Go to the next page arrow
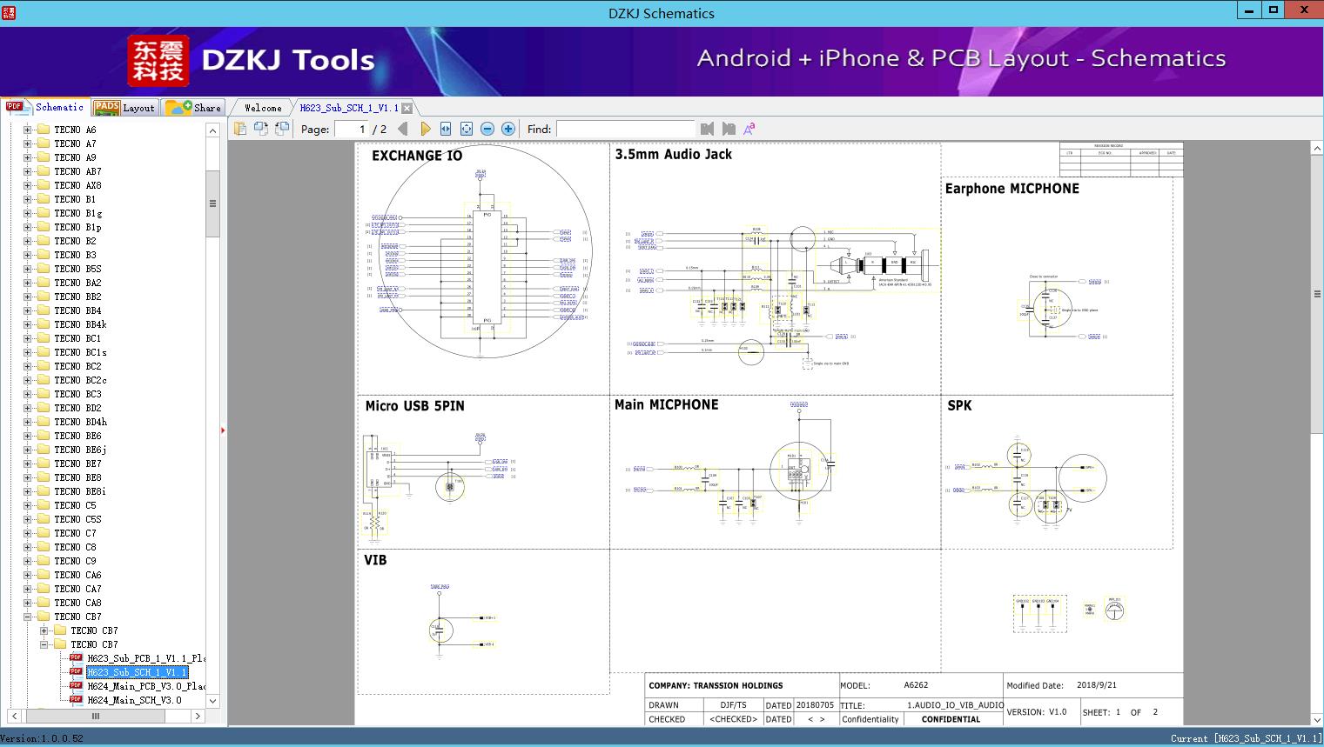 (425, 129)
